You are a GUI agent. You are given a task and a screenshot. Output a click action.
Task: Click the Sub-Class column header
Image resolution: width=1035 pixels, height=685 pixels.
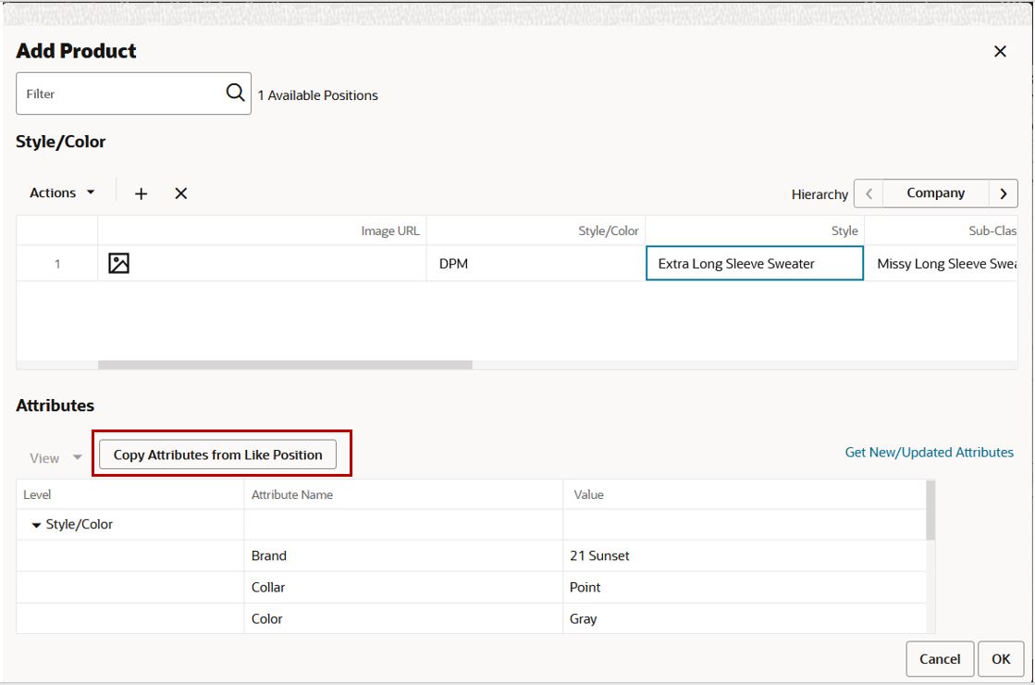tap(941, 230)
